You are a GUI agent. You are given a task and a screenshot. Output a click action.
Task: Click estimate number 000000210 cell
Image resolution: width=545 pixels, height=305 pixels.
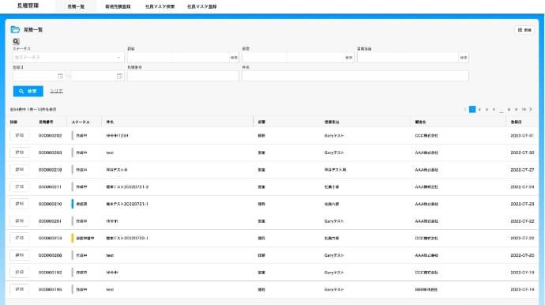(50, 204)
